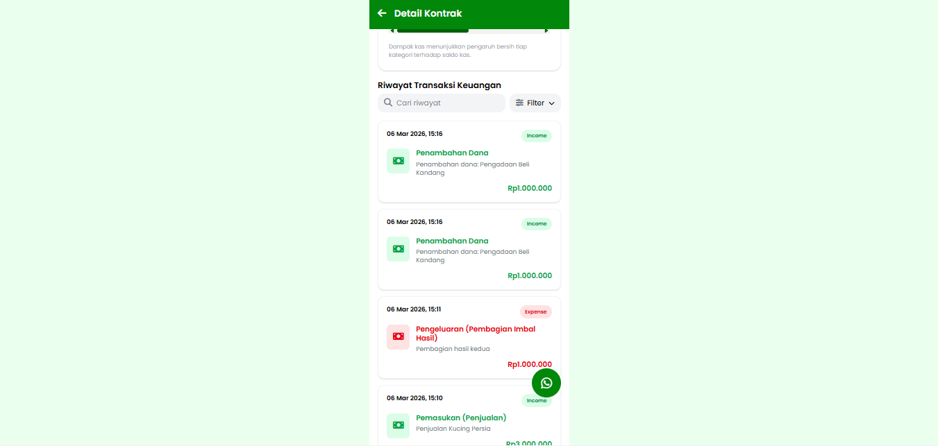Click the magnifier icon in search box
Image resolution: width=938 pixels, height=446 pixels.
388,103
